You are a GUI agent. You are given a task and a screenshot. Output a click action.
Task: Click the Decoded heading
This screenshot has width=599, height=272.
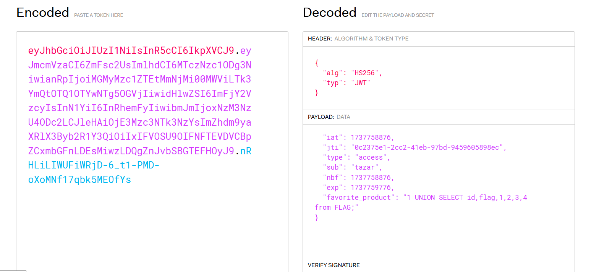point(329,13)
